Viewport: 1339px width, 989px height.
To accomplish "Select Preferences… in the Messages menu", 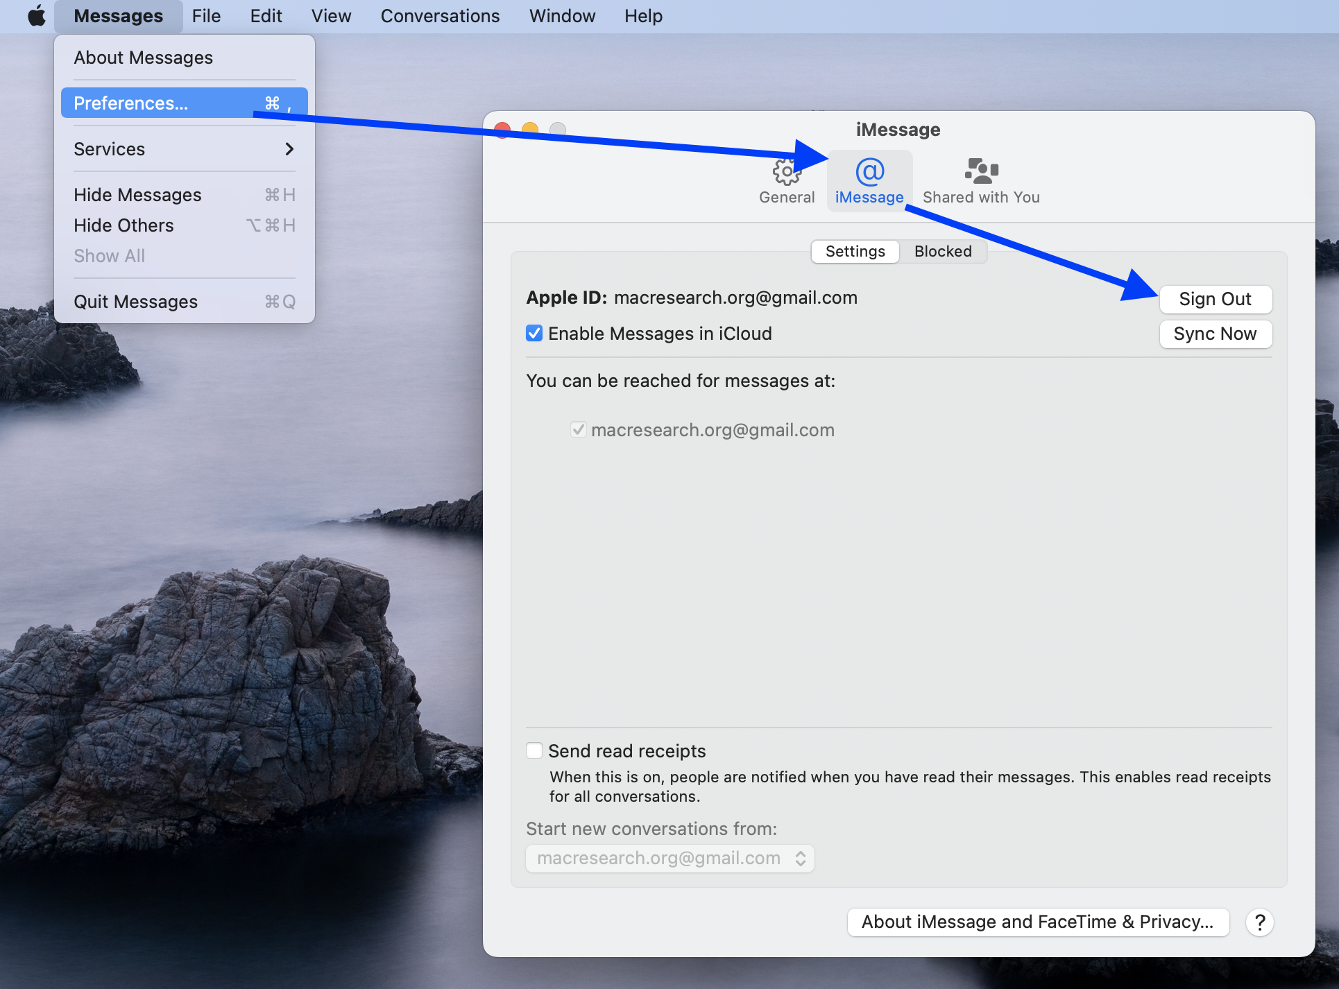I will 185,103.
